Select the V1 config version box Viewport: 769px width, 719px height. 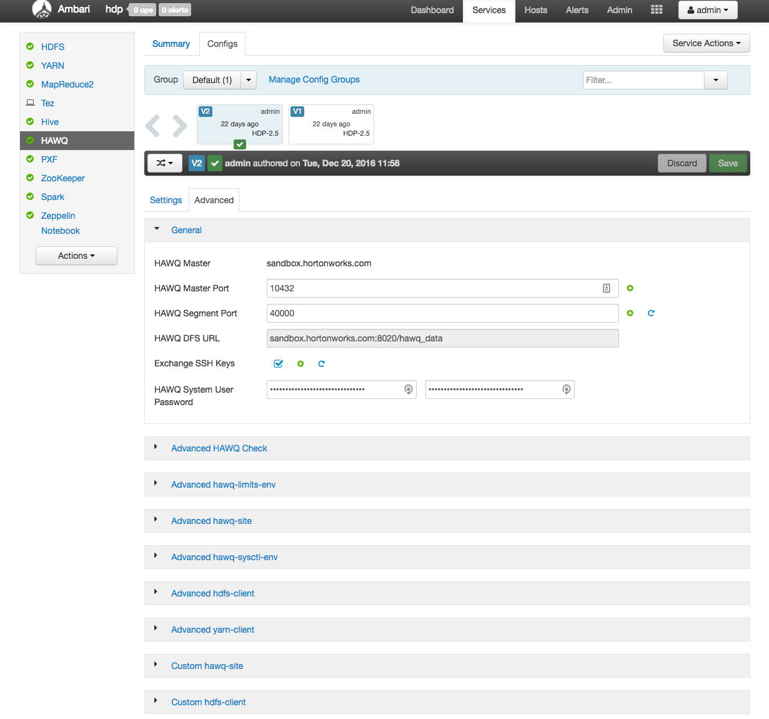pos(331,124)
